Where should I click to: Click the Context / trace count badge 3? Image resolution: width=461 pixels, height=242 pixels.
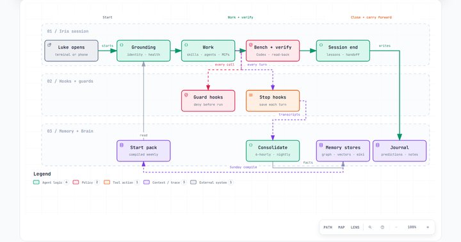tap(184, 182)
